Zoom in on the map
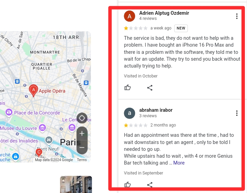Screen dimensions: 247x193 click(x=82, y=134)
